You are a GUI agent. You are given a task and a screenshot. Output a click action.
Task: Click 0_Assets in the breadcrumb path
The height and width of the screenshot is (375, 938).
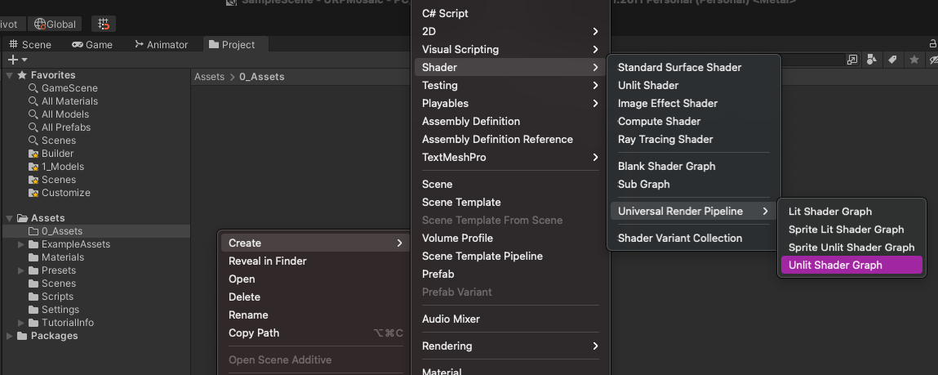261,77
